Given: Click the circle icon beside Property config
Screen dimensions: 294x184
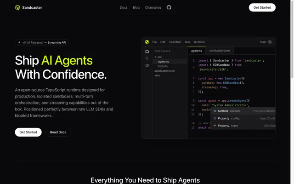Looking at the screenshot, I should pos(215,118).
